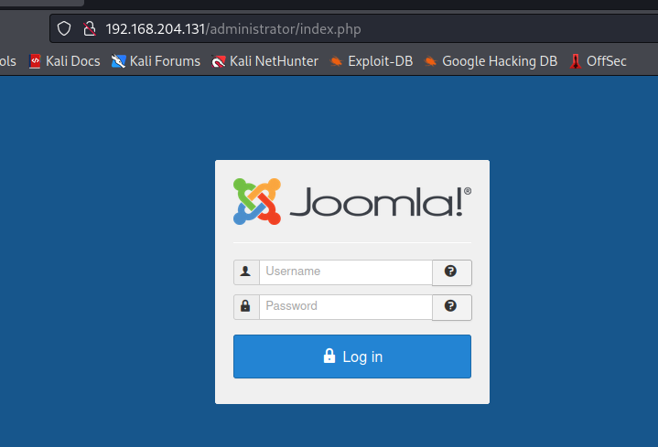Click the blue Log in button
The image size is (658, 447).
click(x=352, y=357)
